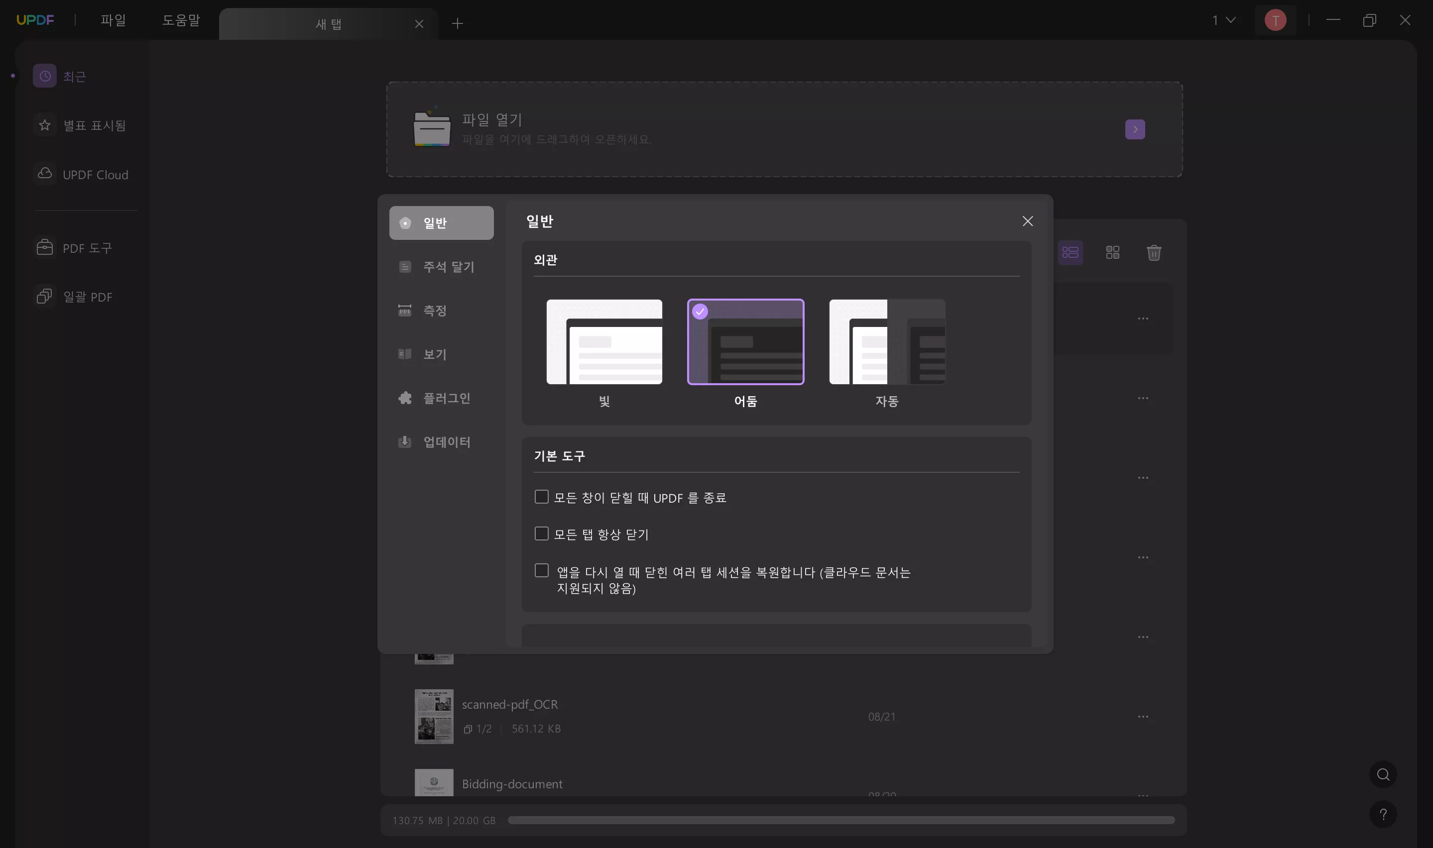Viewport: 1433px width, 848px height.
Task: Open the 파일 menu
Action: coord(113,20)
